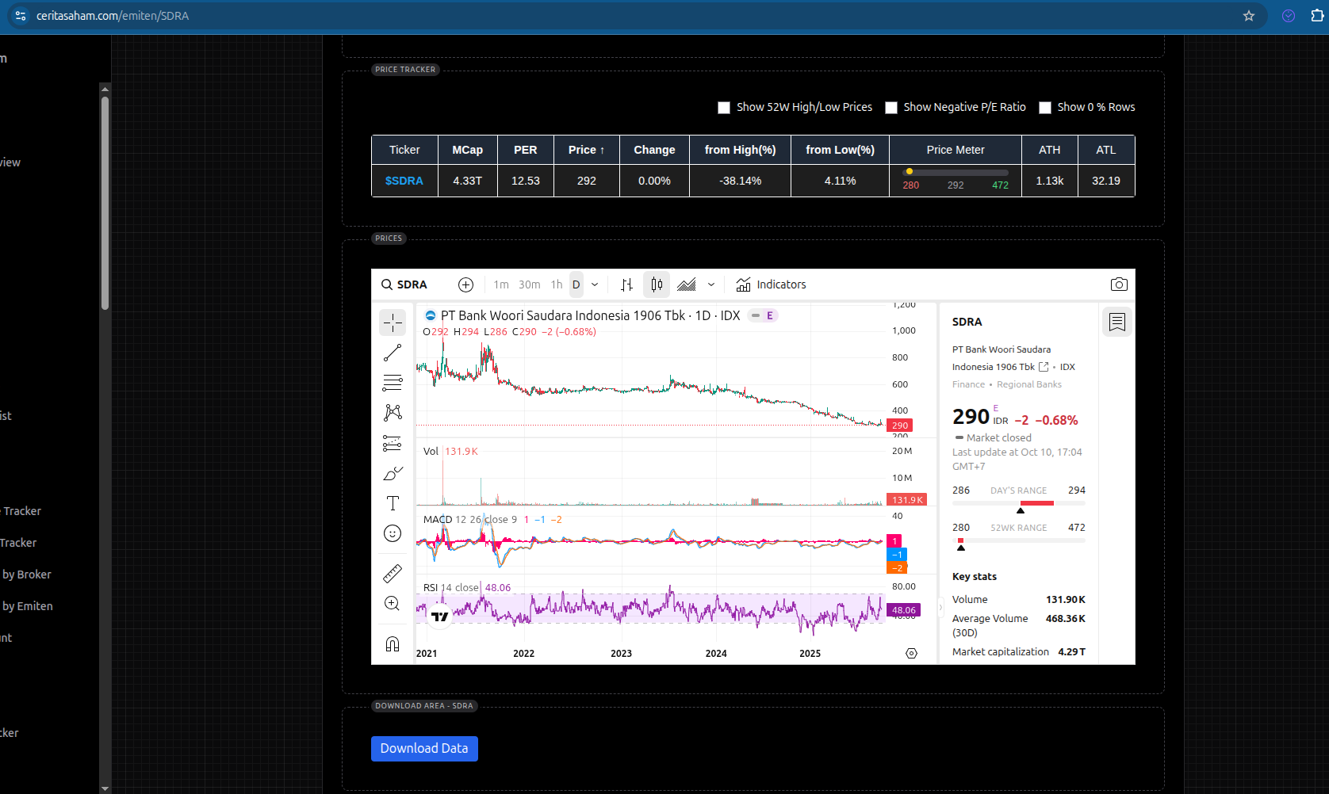Switch chart to 1h interval
Viewport: 1329px width, 794px height.
(x=557, y=284)
